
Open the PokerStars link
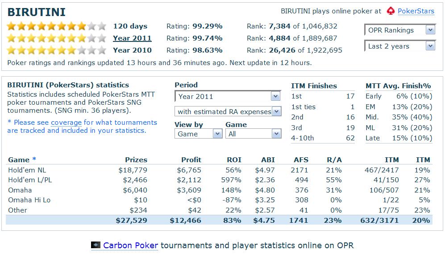coord(416,11)
